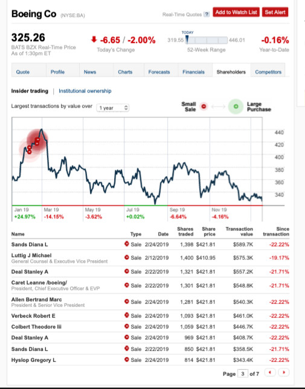Image resolution: width=305 pixels, height=389 pixels.
Task: Click the red down arrow beside Today's Change
Action: click(x=94, y=39)
